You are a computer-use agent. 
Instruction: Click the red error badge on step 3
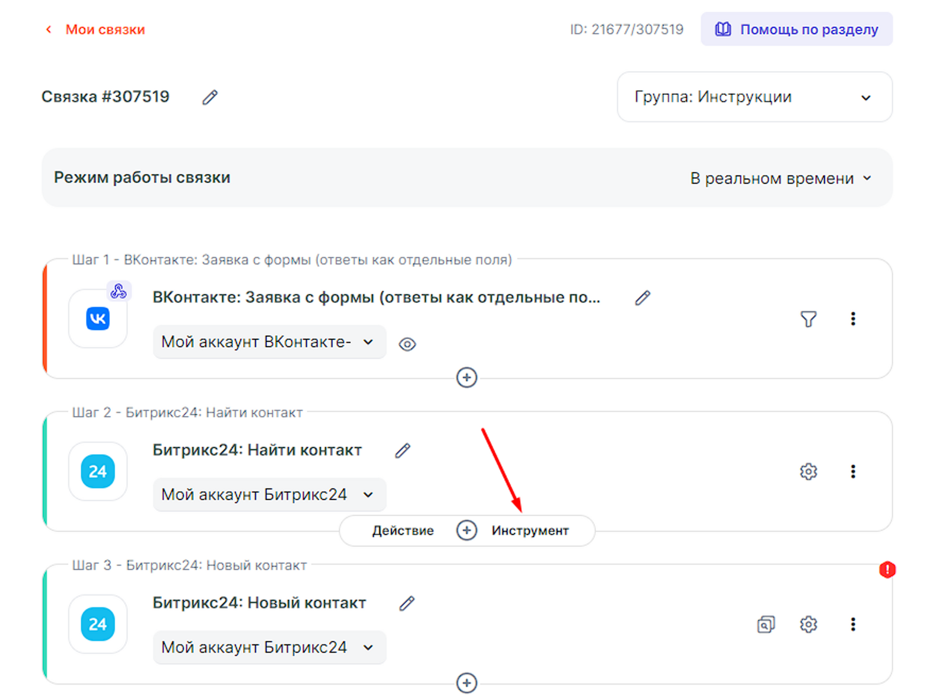(887, 570)
